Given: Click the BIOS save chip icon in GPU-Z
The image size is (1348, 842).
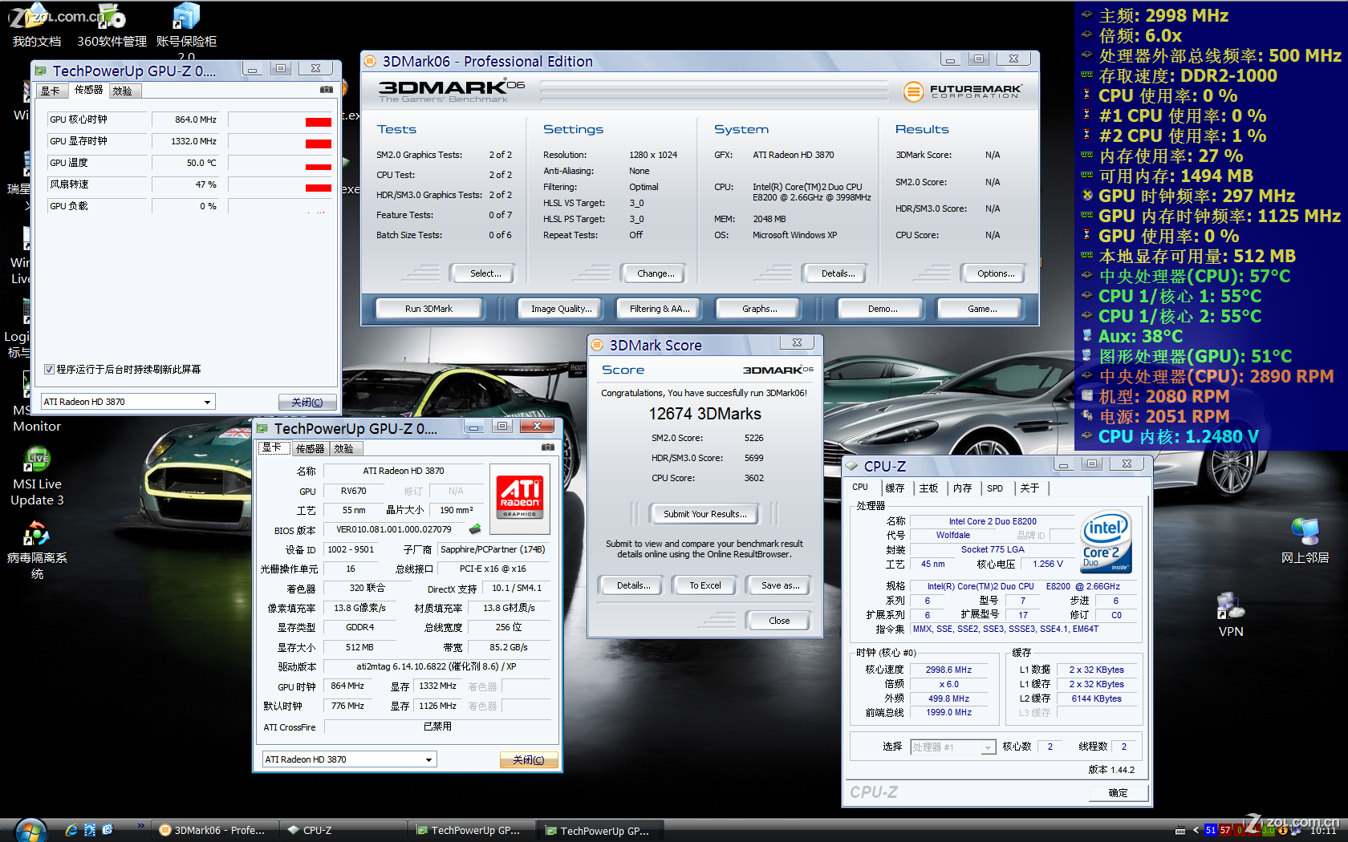Looking at the screenshot, I should pos(475,529).
